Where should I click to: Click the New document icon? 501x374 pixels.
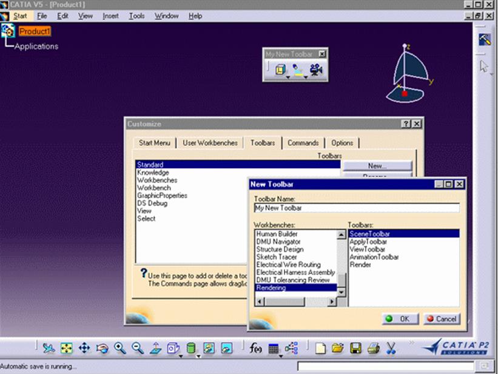(320, 349)
